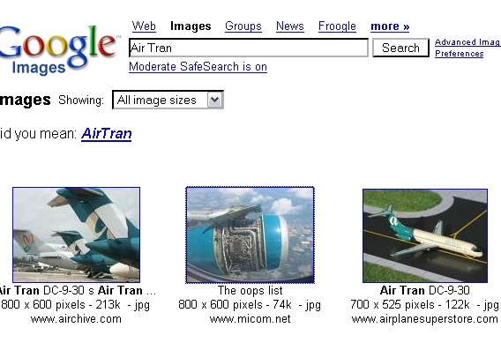Click the Search button
The image size is (501, 350).
click(400, 48)
